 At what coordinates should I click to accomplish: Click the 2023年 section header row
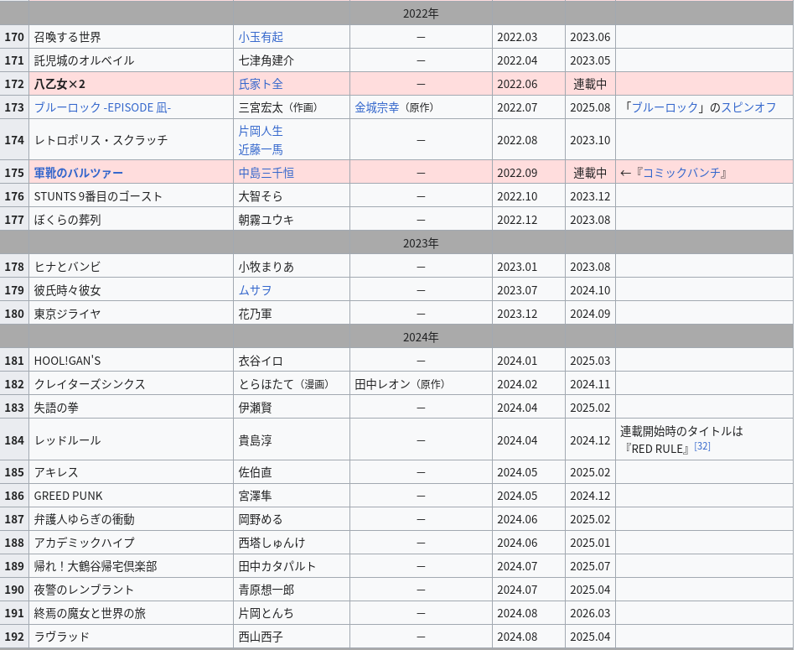396,243
